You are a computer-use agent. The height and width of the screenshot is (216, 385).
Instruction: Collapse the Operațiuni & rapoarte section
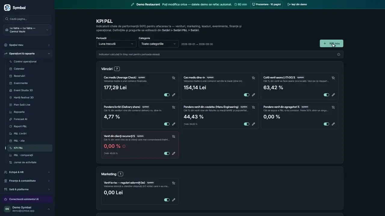coord(27,54)
